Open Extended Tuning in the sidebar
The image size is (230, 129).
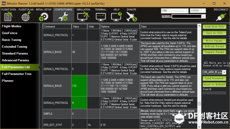(x=14, y=47)
